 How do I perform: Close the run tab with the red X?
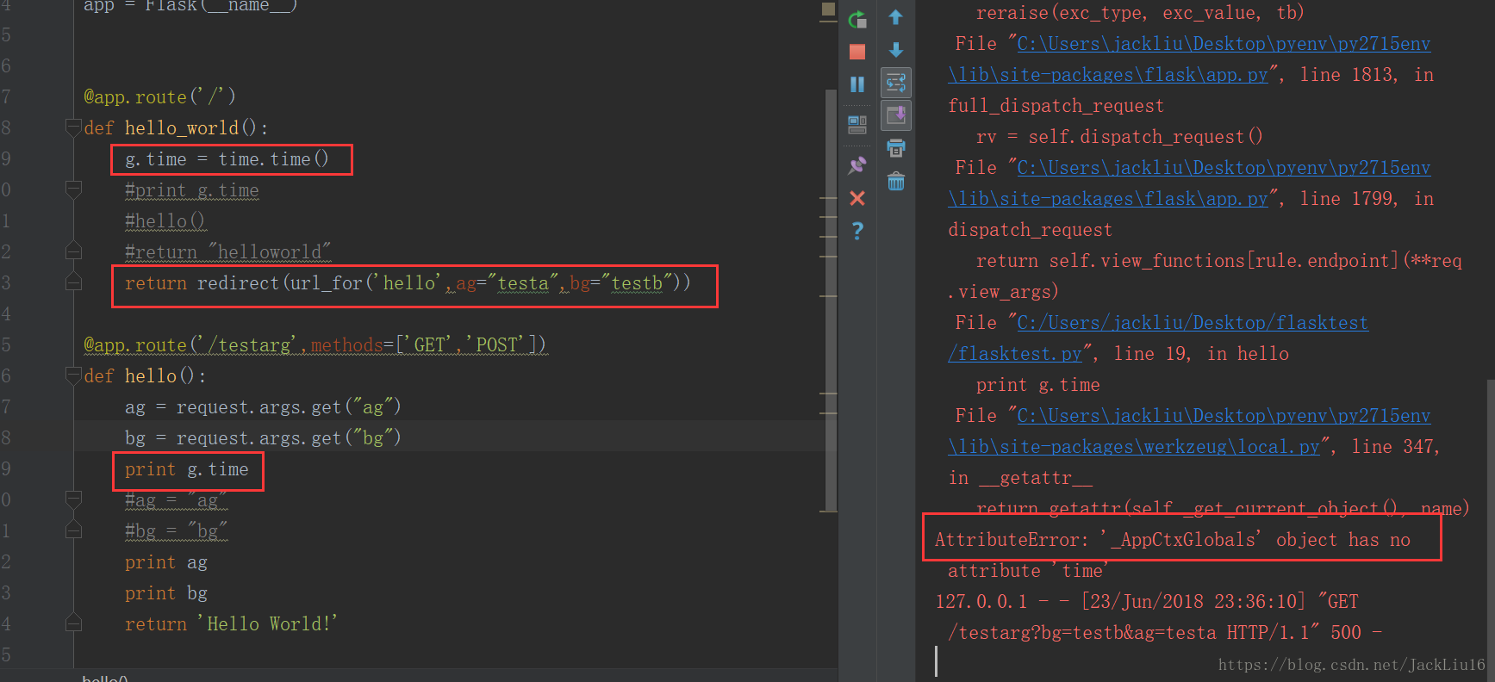(857, 198)
